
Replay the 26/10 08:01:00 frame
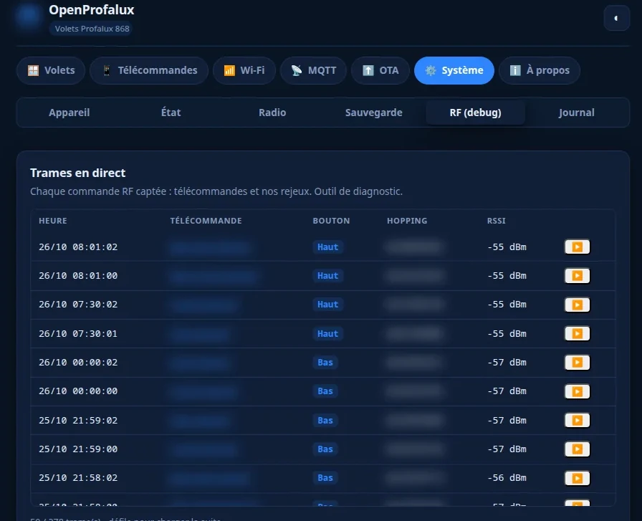pyautogui.click(x=577, y=276)
